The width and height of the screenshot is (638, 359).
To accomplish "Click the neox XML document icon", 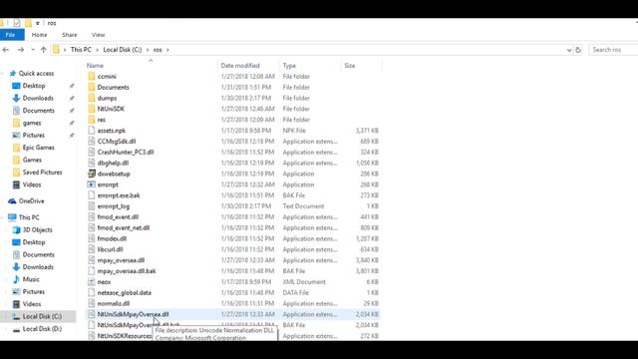I will pos(92,281).
